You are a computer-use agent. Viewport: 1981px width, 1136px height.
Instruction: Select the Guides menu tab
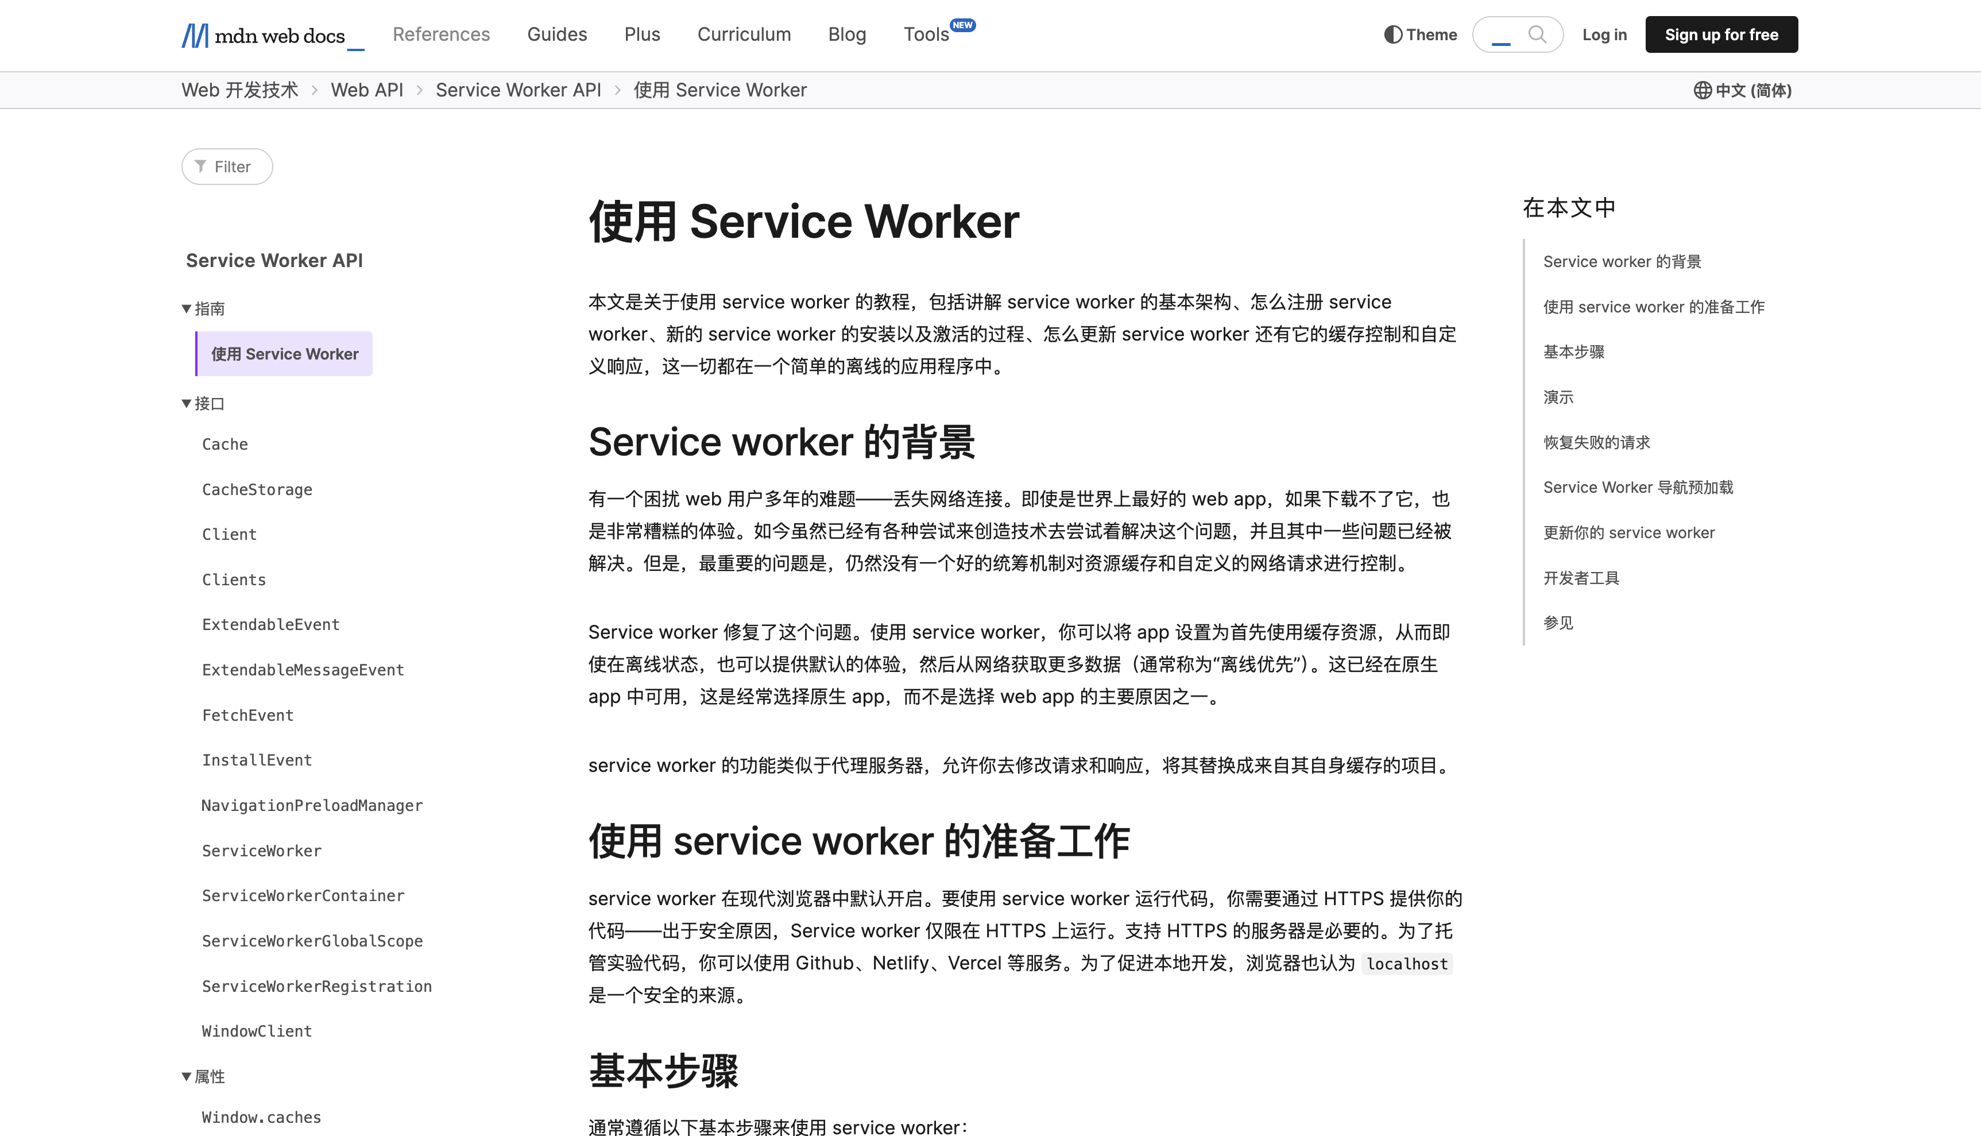(x=556, y=34)
